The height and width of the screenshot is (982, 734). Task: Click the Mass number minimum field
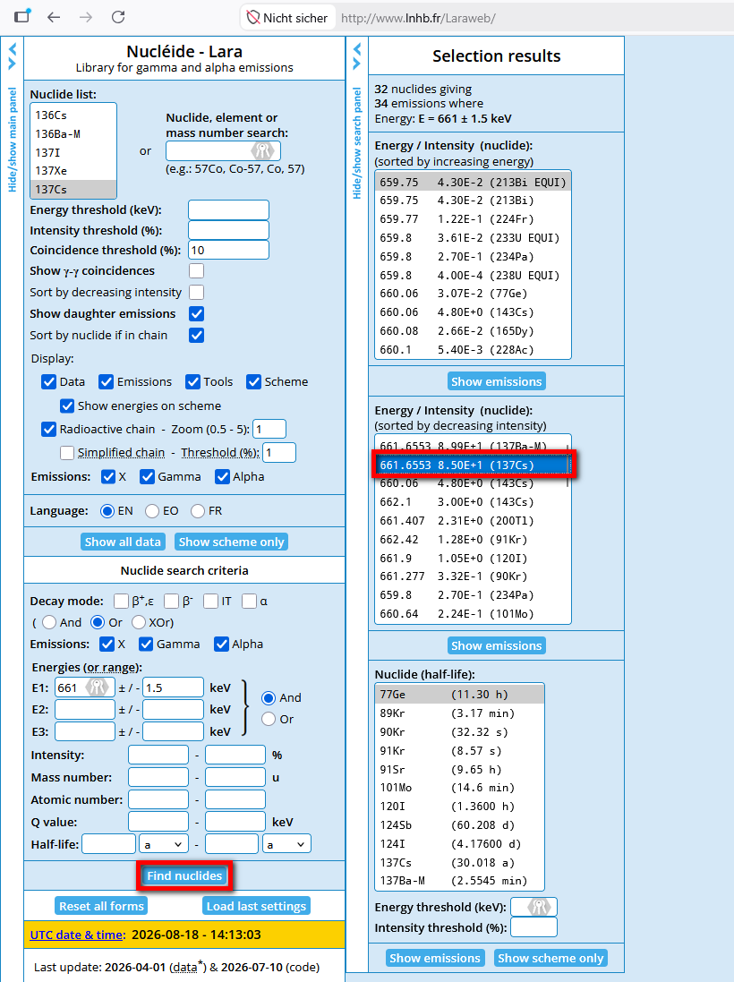click(158, 777)
